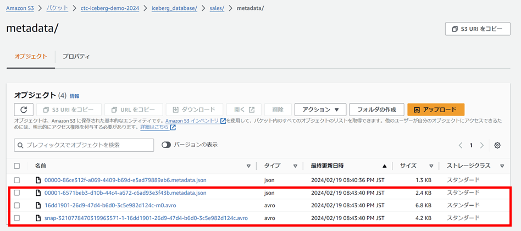Switch to the オブジェクト tab
Image resolution: width=521 pixels, height=231 pixels.
coord(31,56)
